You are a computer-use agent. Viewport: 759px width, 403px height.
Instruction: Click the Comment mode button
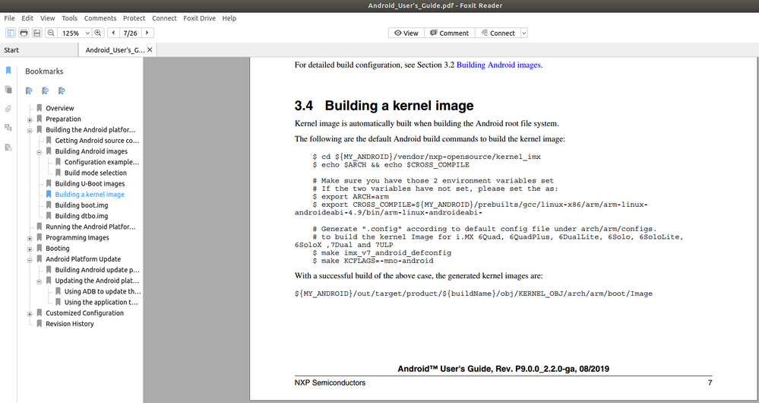[450, 33]
